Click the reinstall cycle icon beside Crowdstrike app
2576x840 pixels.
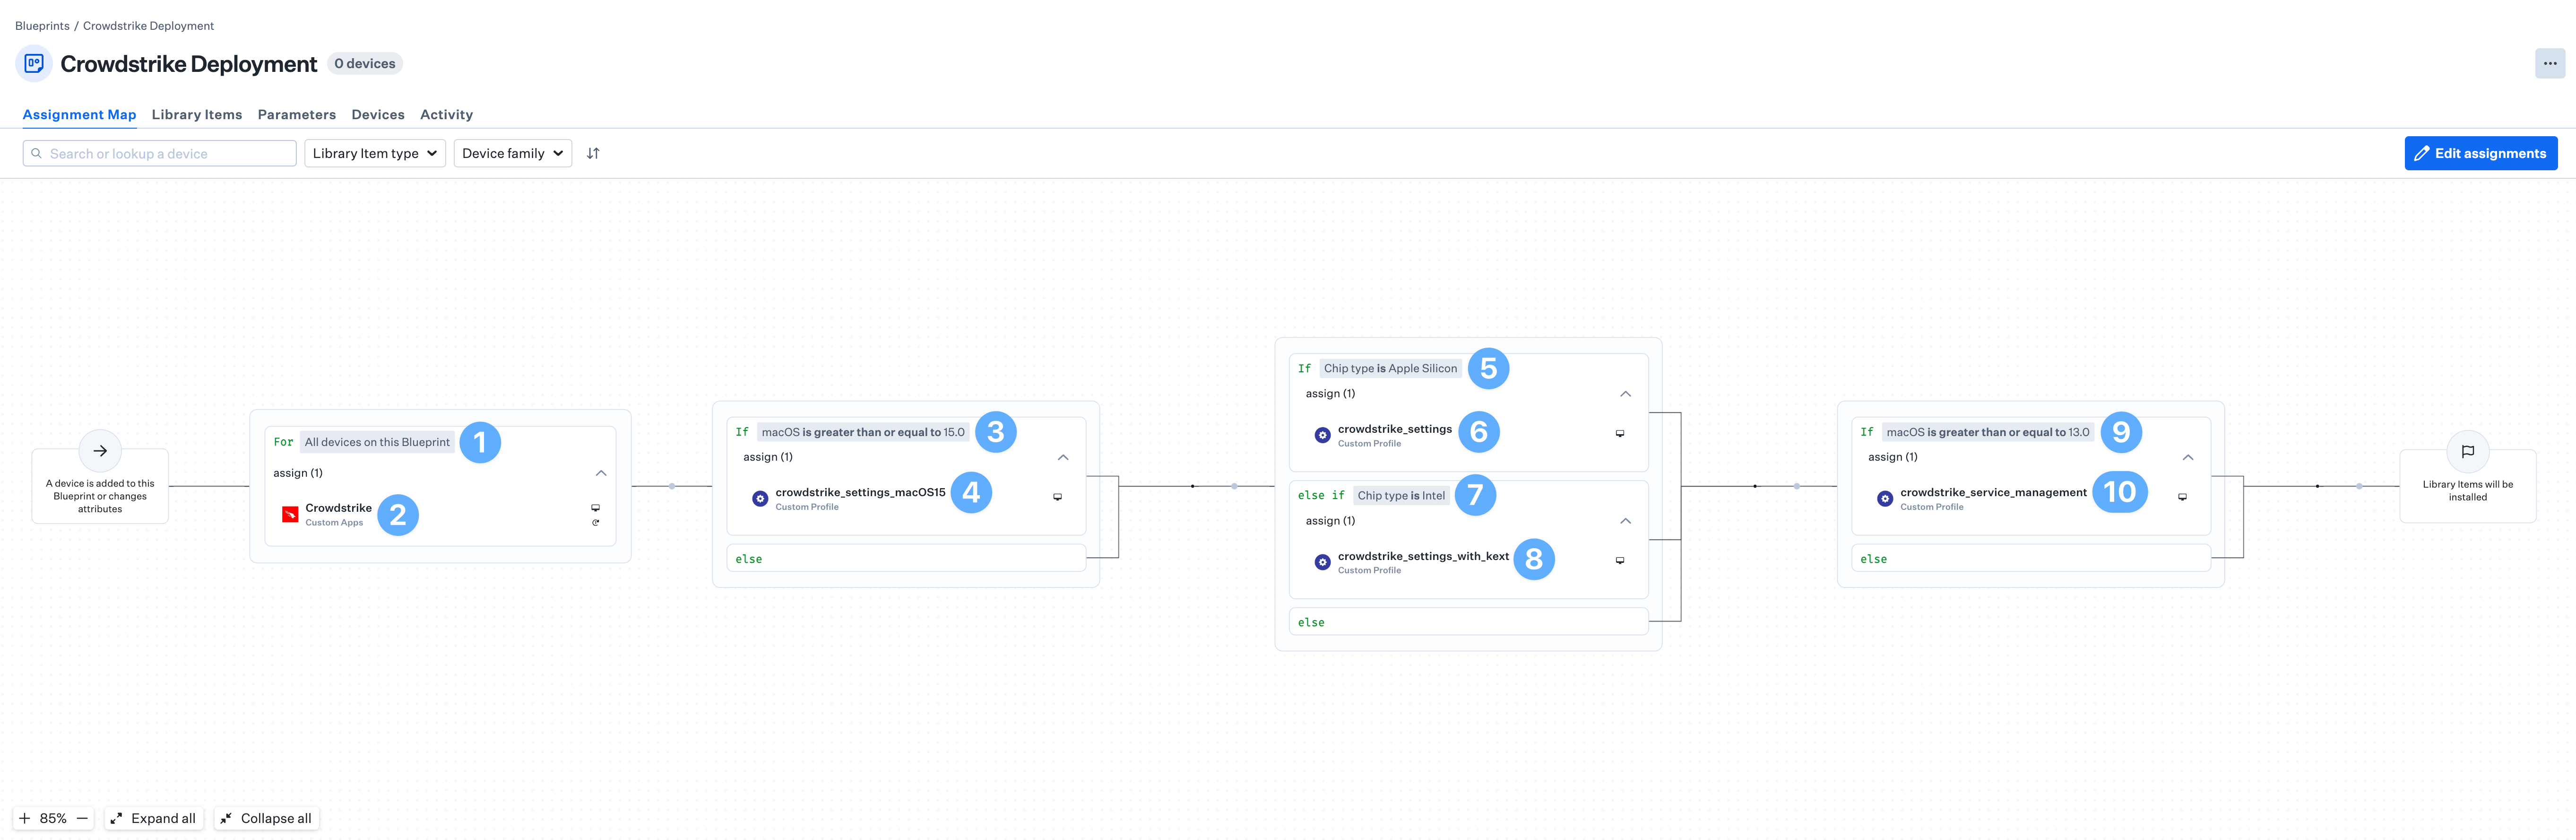click(x=595, y=523)
